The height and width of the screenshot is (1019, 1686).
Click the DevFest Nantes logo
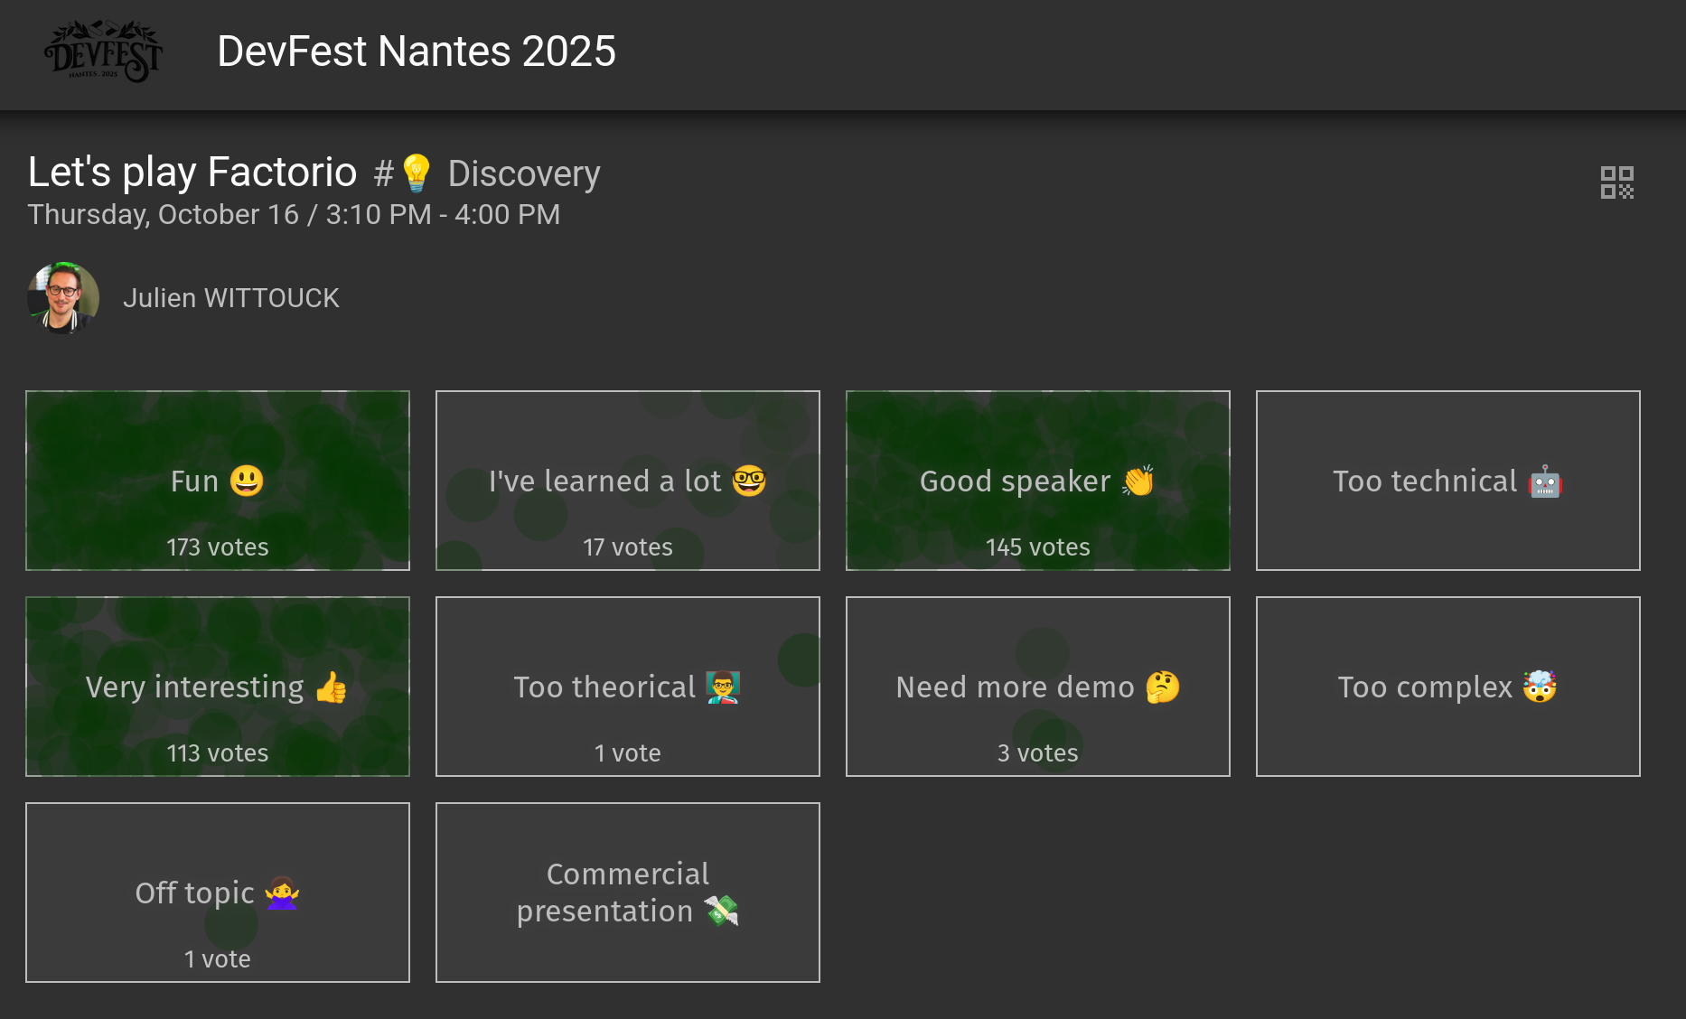103,51
